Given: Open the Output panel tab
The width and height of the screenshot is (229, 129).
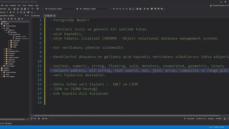Looking at the screenshot, I should pyautogui.click(x=9, y=123).
